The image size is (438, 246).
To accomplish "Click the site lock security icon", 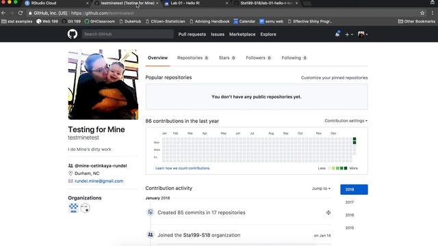I will [x=30, y=13].
